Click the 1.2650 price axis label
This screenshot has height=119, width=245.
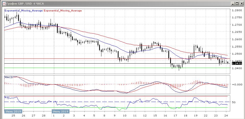click(237, 32)
